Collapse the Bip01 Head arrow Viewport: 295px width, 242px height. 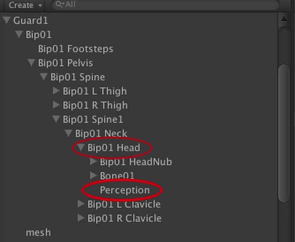point(81,147)
